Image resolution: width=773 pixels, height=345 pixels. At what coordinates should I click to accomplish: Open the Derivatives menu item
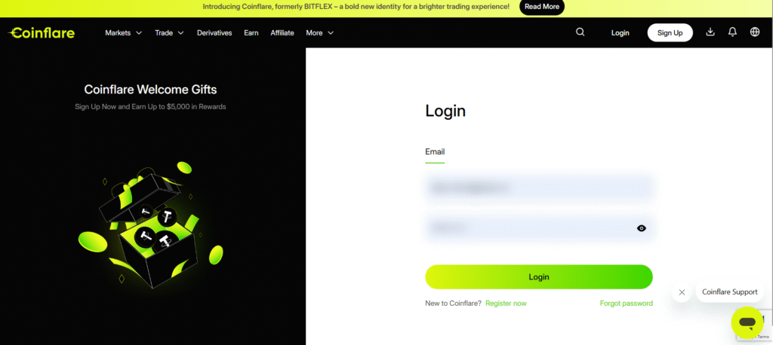pyautogui.click(x=214, y=33)
